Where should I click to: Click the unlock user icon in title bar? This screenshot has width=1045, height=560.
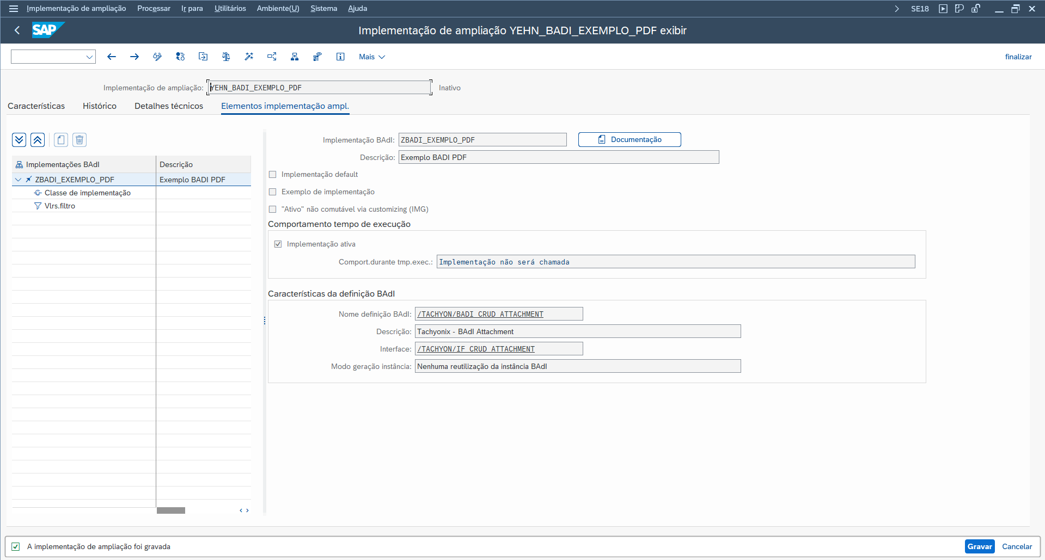[976, 9]
